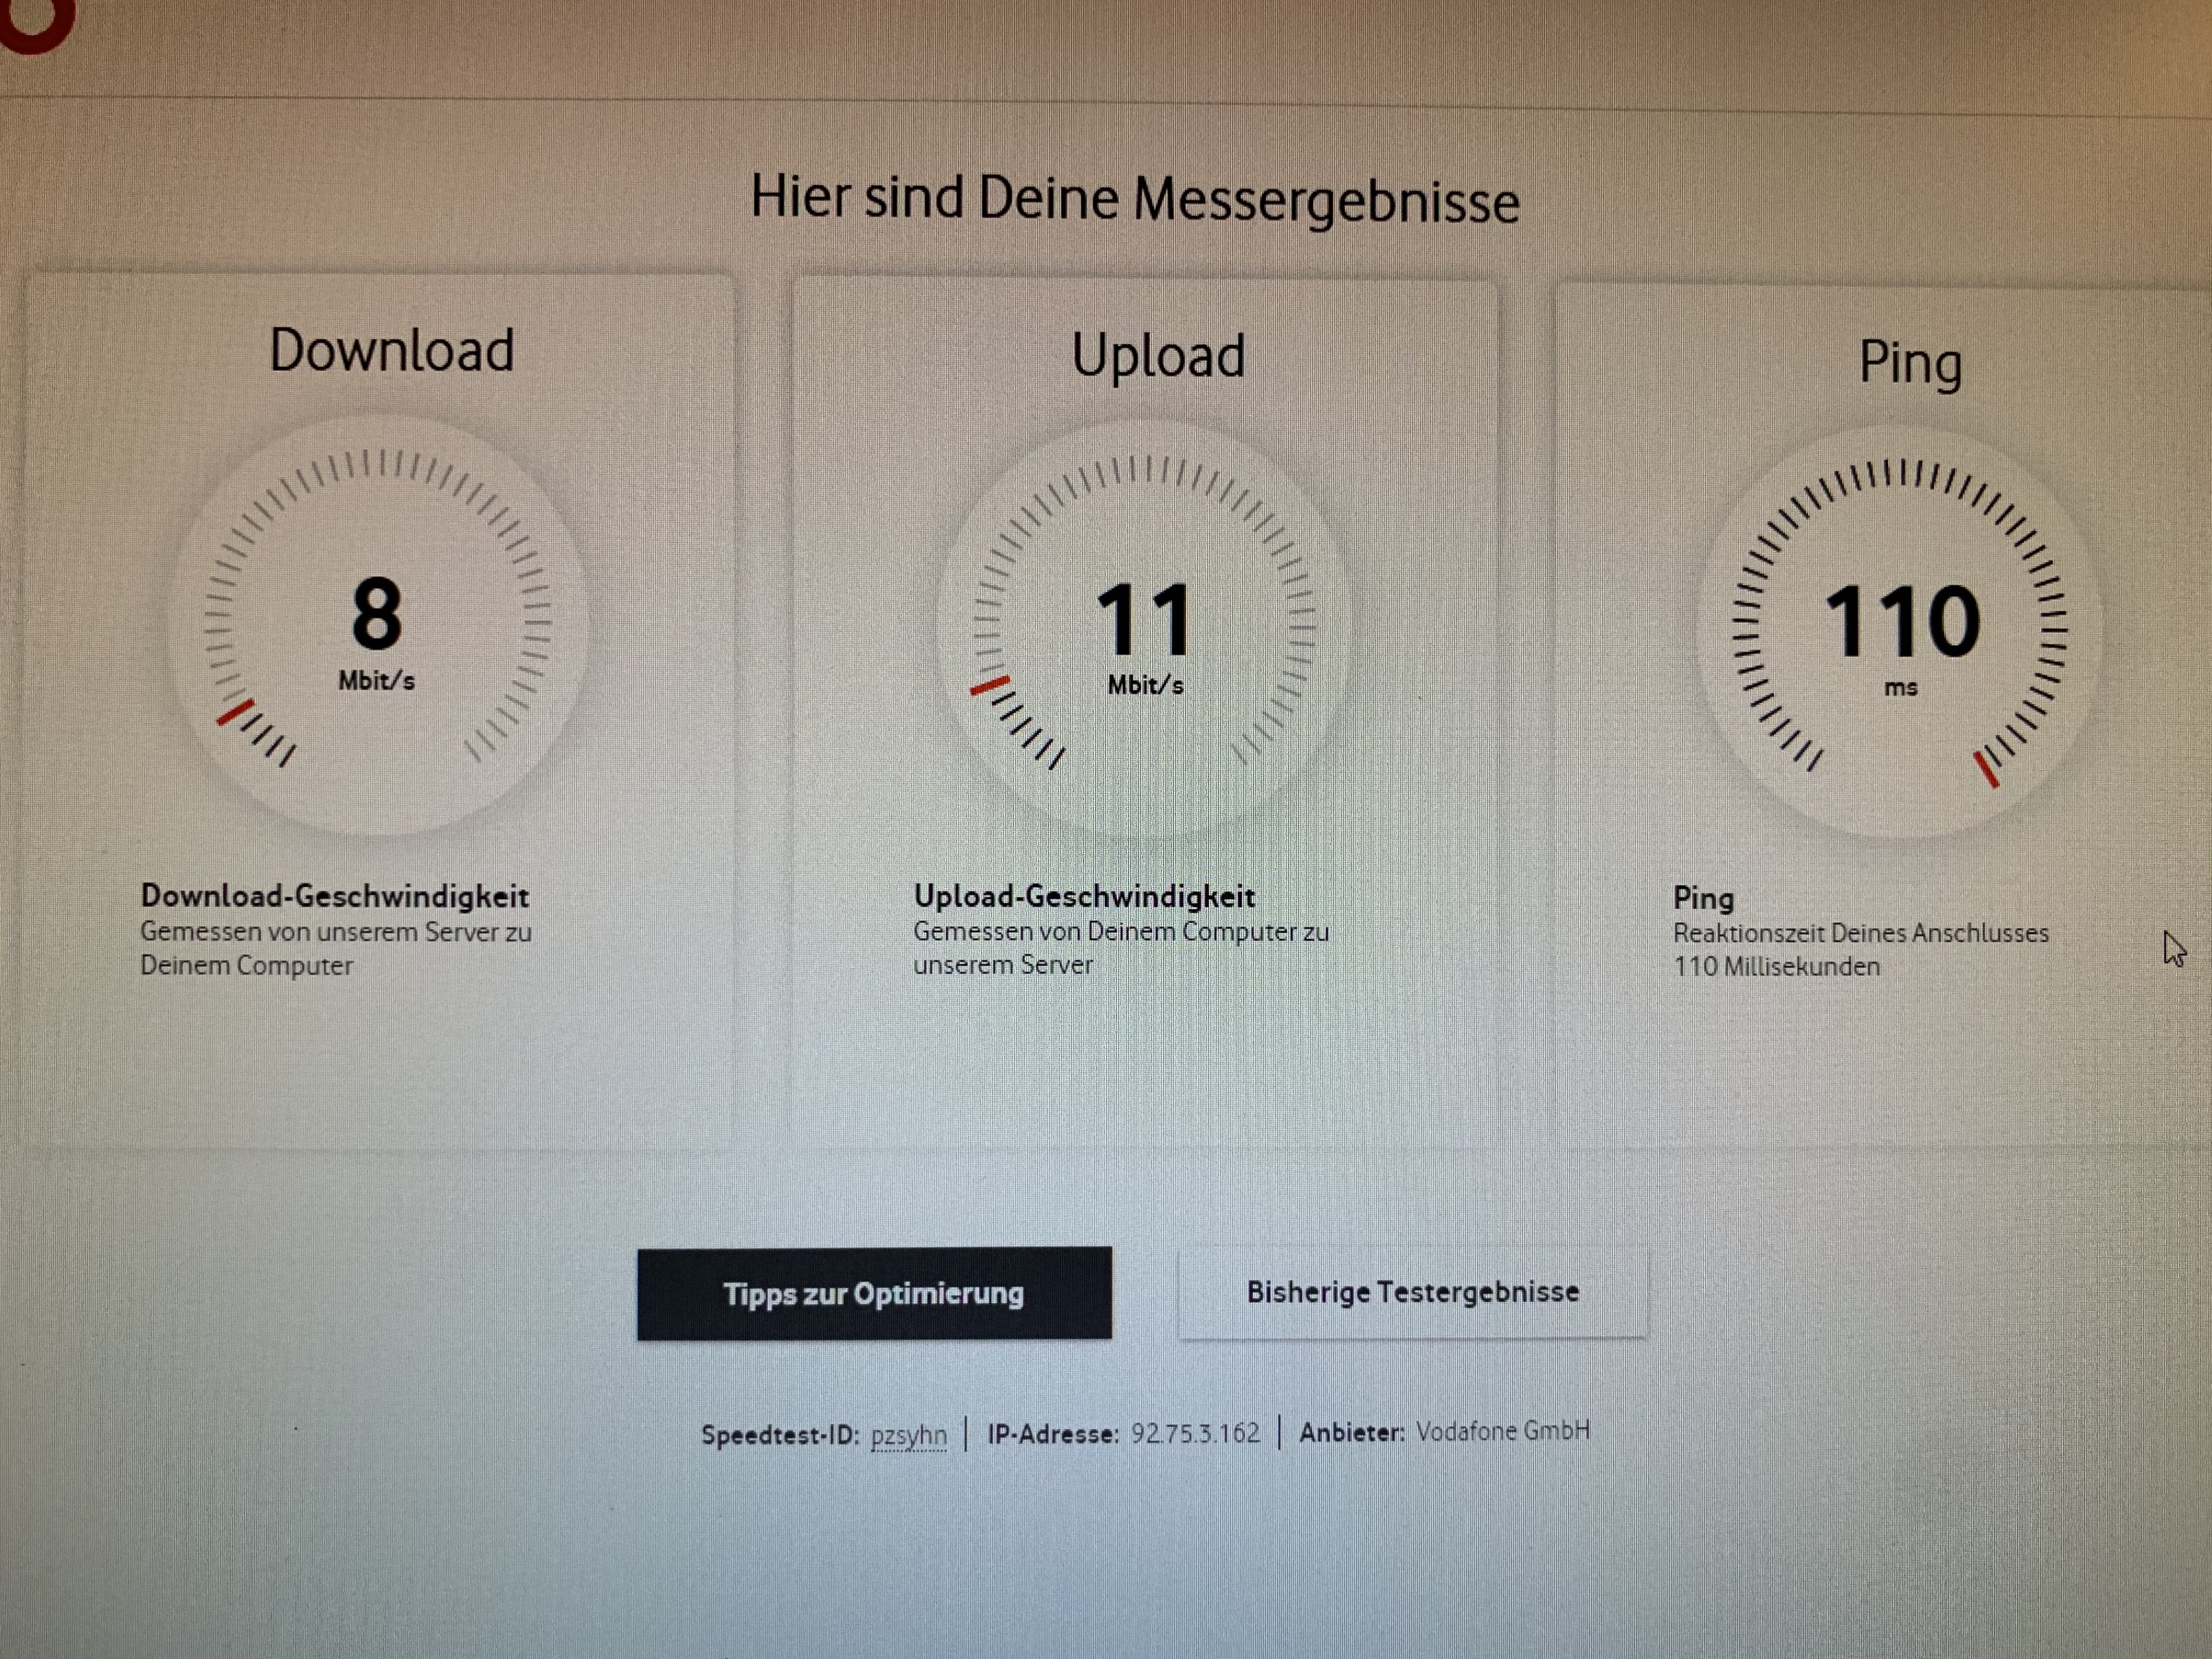The height and width of the screenshot is (1659, 2212).
Task: Click the Upload-Geschwindigkeit label
Action: click(1084, 896)
